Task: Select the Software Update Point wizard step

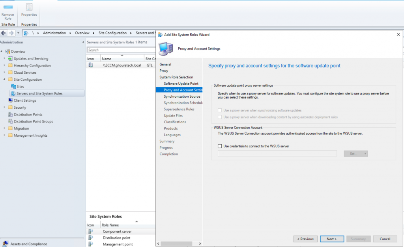Action: point(181,84)
